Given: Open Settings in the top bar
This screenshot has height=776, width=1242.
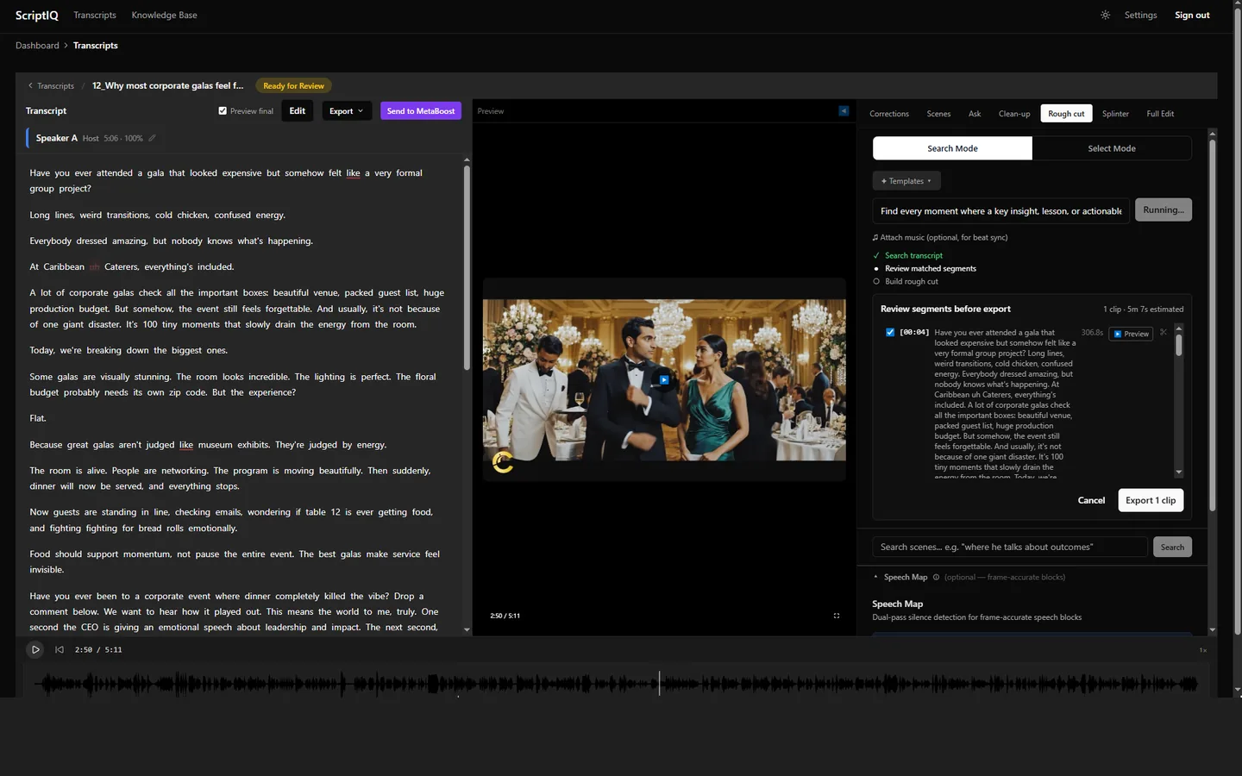Looking at the screenshot, I should [x=1140, y=16].
